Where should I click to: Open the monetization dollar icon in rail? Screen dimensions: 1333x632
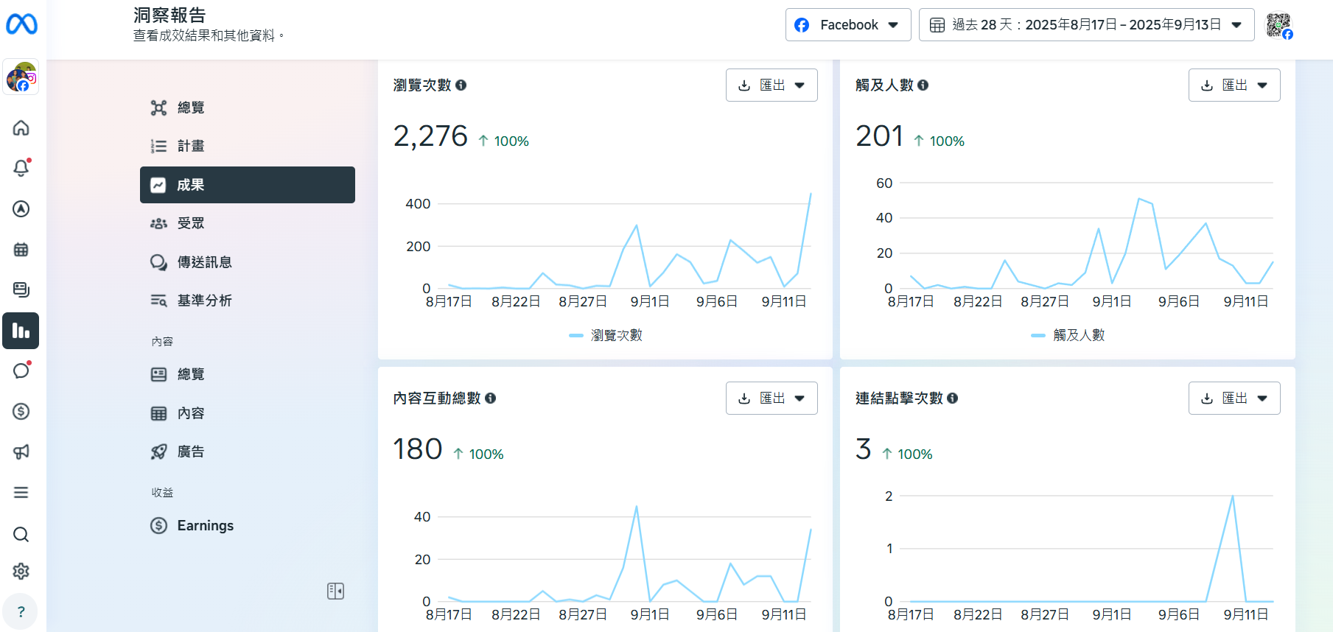(x=21, y=411)
